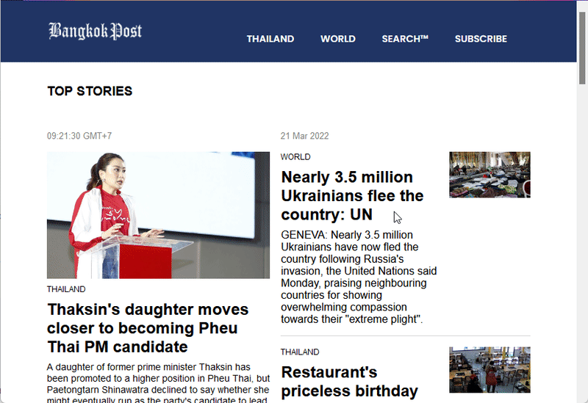This screenshot has width=588, height=403.
Task: Click the 21 Mar 2022 date label
Action: pos(304,136)
